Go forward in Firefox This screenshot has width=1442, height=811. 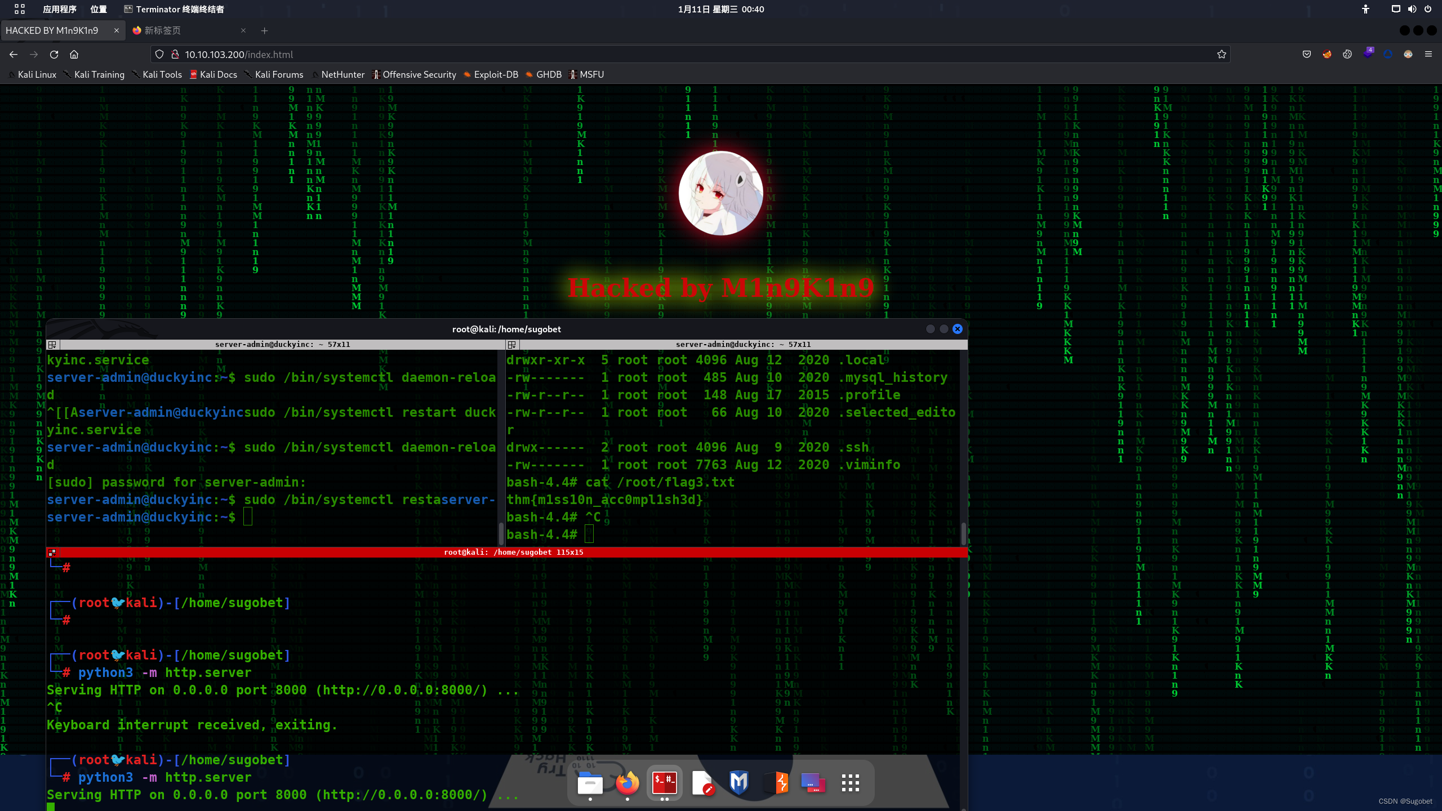coord(34,55)
